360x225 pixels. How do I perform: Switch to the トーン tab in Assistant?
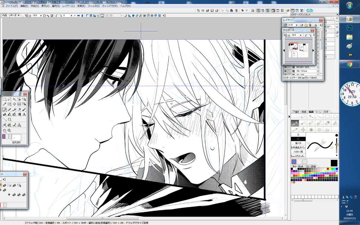pyautogui.click(x=319, y=112)
